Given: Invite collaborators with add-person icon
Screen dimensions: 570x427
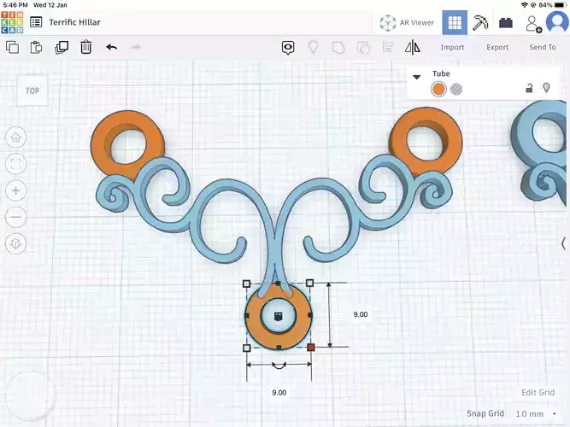Looking at the screenshot, I should coord(533,24).
